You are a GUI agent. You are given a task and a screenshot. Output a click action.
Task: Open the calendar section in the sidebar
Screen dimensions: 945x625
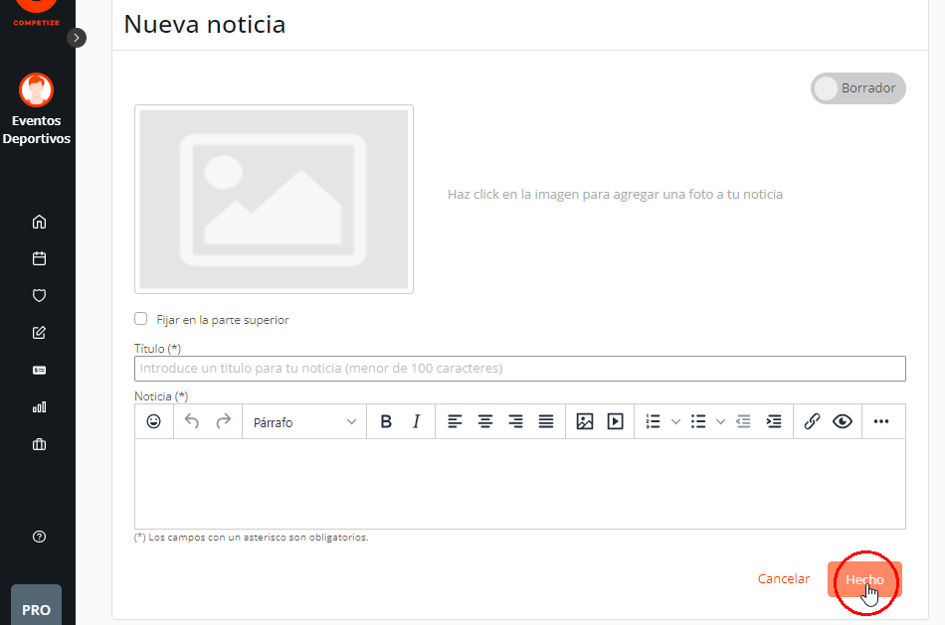click(38, 258)
